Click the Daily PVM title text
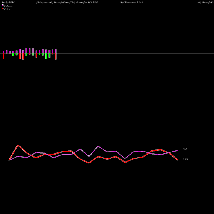Image resolution: width=214 pixels, height=214 pixels. [x=8, y=3]
